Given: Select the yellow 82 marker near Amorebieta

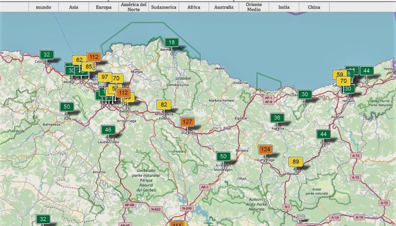Looking at the screenshot, I should [x=164, y=105].
